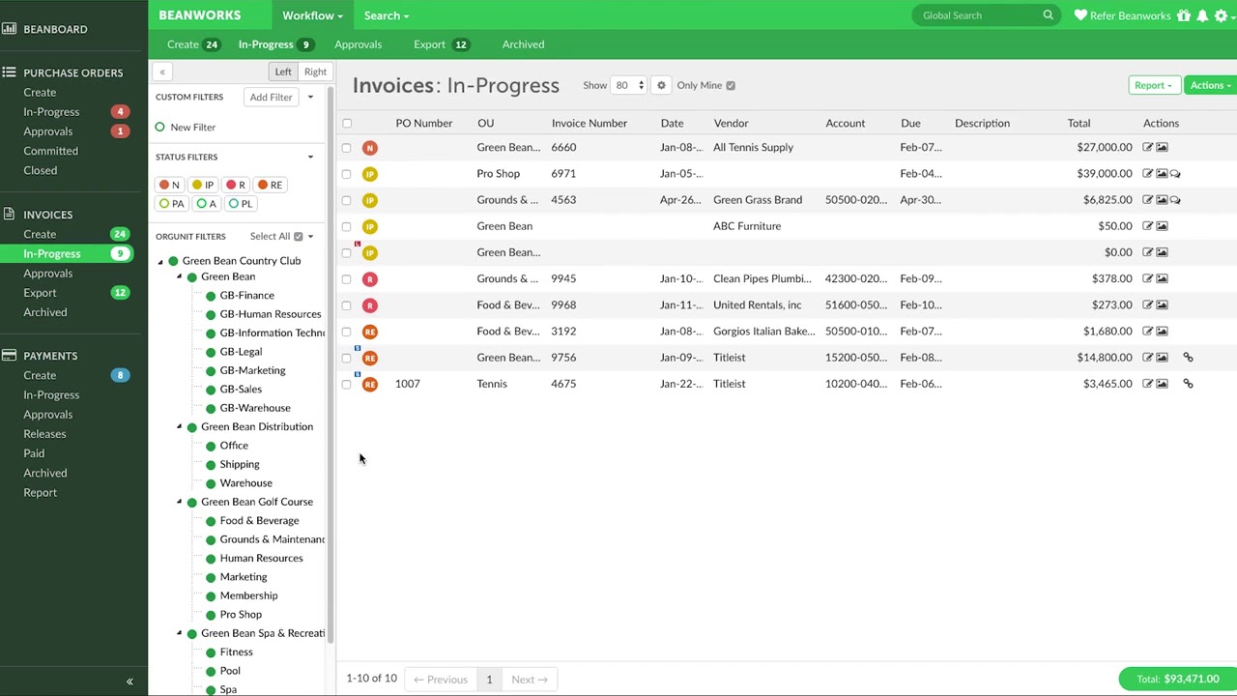Toggle the Only Mine checkbox
1237x696 pixels.
(x=731, y=85)
